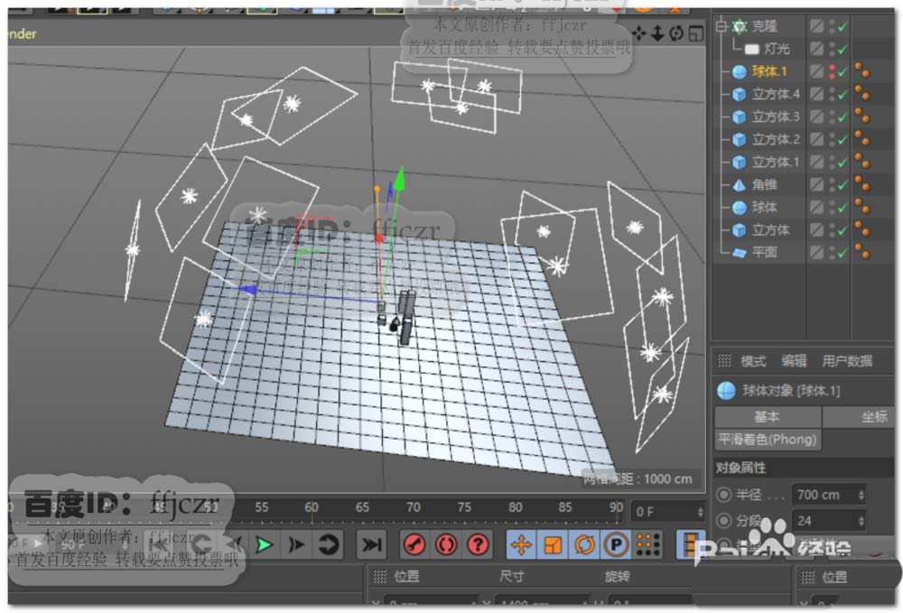Screen dimensions: 903x613
Task: Toggle visibility dots for 立方体.4
Action: pyautogui.click(x=831, y=94)
